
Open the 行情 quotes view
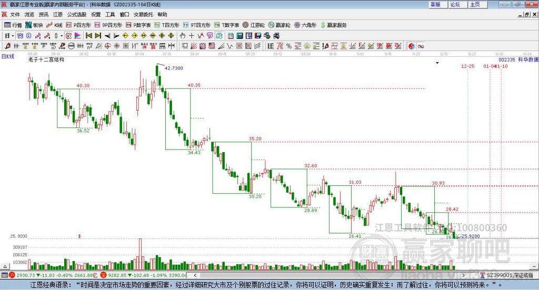click(13, 25)
